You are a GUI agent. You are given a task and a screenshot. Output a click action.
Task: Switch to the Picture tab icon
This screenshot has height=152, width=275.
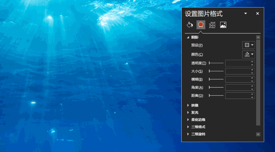223,25
